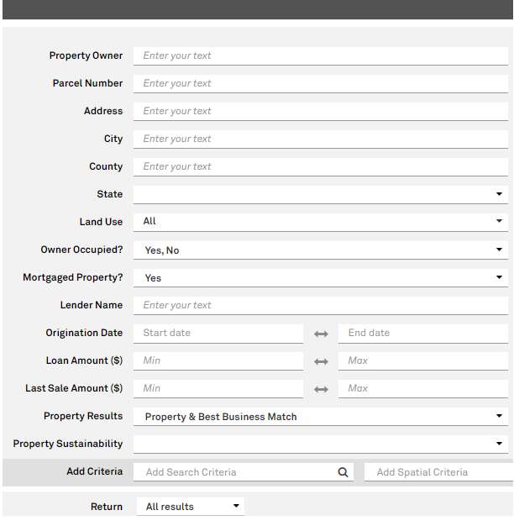
Task: Click the search magnifier icon in Add Criteria
Action: click(343, 472)
